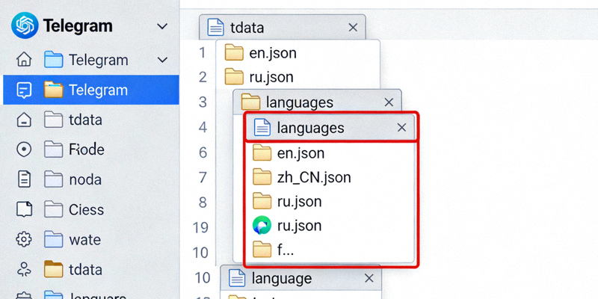Click line number 19 in the gutter
The image size is (598, 299).
(202, 227)
